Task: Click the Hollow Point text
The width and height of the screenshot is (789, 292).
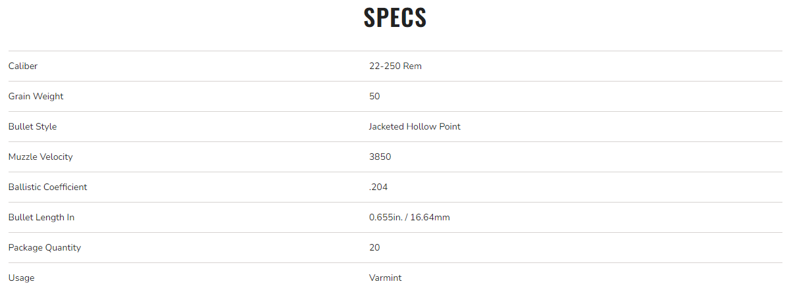Action: (x=433, y=126)
